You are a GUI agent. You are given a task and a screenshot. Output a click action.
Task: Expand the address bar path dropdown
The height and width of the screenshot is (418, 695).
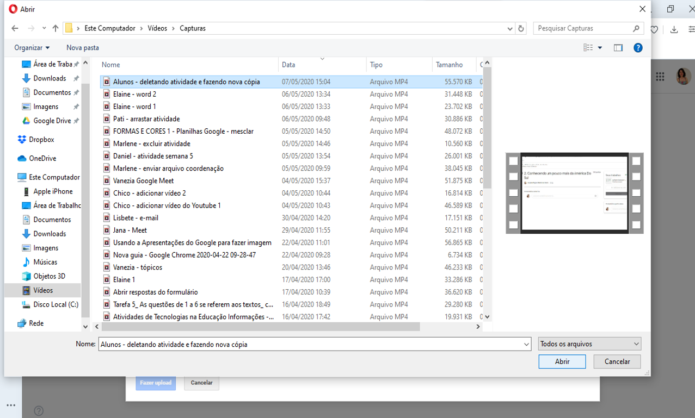tap(510, 28)
